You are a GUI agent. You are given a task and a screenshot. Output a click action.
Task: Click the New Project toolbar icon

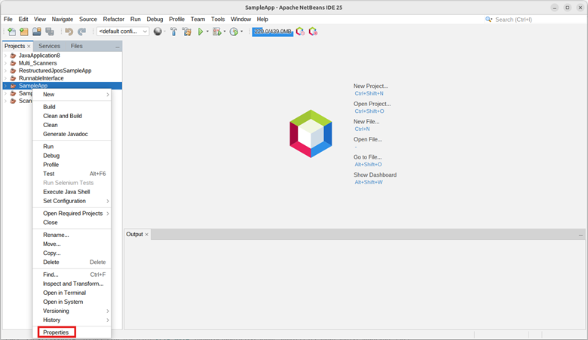24,32
